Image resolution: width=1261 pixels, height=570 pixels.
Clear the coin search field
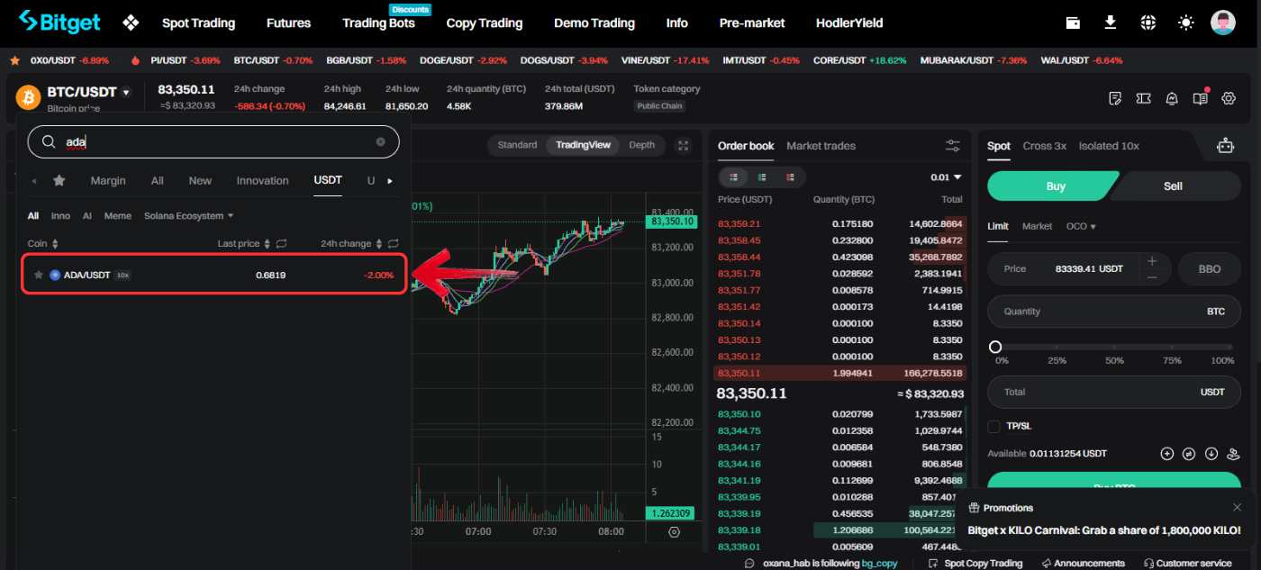[380, 142]
